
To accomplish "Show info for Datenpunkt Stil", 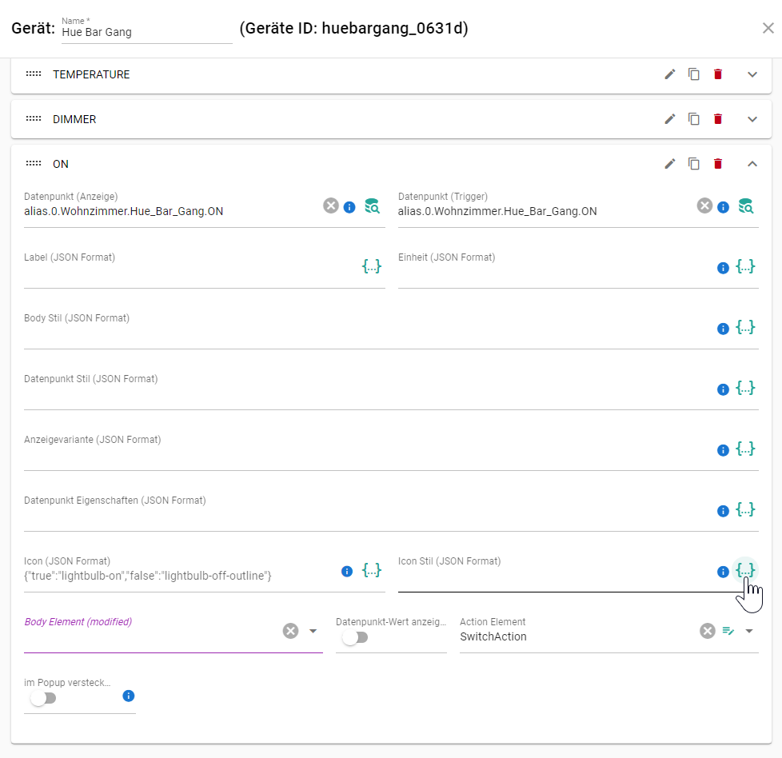I will click(723, 389).
